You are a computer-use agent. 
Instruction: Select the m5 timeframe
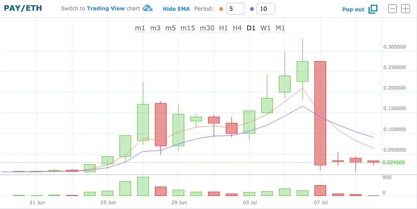[170, 28]
